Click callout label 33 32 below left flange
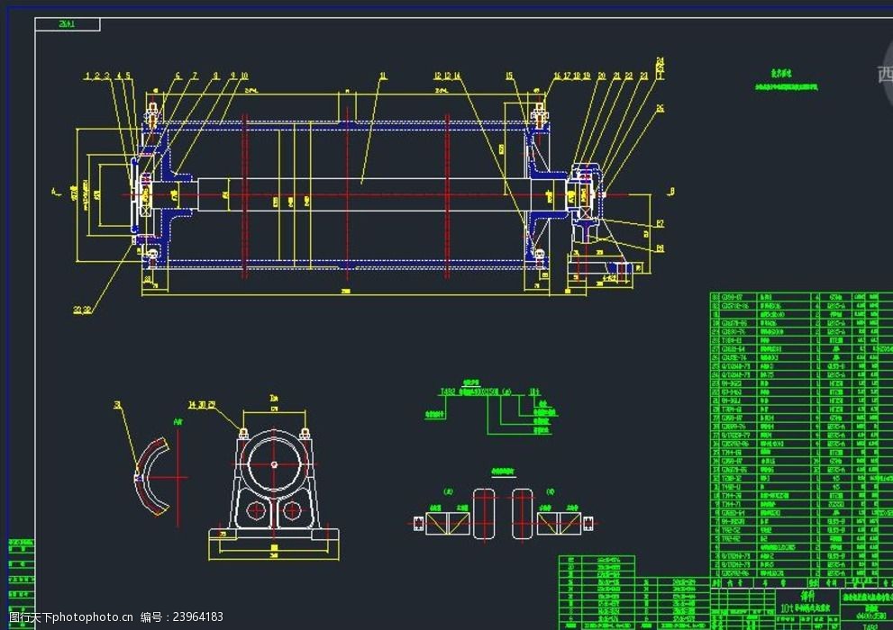The width and height of the screenshot is (893, 630). tap(83, 310)
